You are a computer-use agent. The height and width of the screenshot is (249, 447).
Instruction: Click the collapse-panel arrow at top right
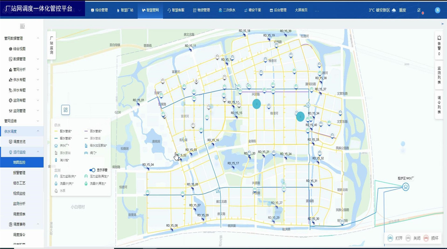tap(443, 24)
